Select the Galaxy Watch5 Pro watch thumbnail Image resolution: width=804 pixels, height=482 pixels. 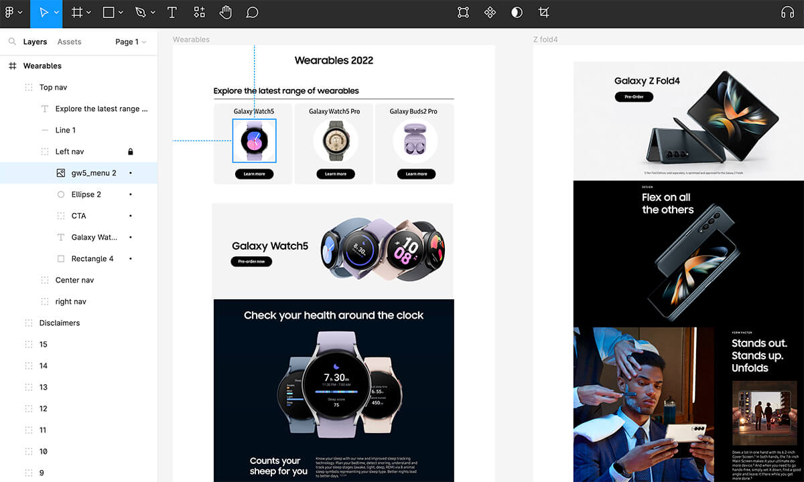click(x=335, y=141)
